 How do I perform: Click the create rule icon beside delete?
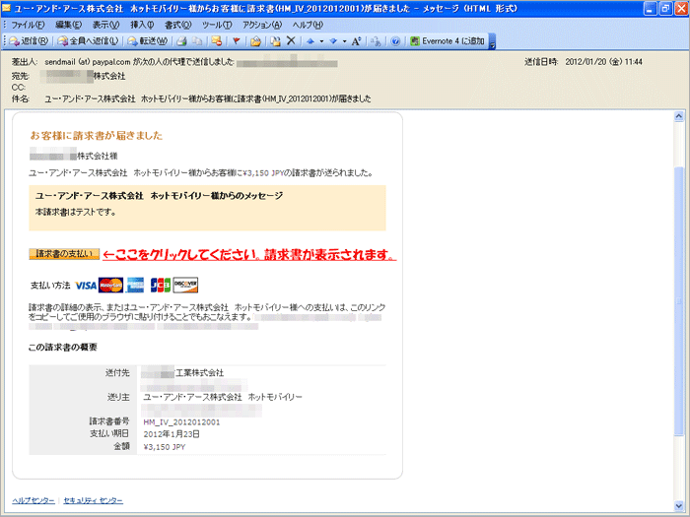point(275,41)
